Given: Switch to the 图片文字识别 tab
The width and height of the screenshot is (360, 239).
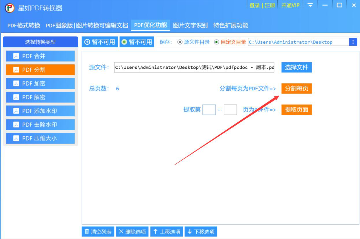Looking at the screenshot, I should tap(190, 25).
